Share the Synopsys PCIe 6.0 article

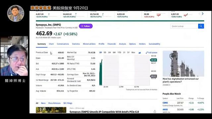(x=155, y=111)
